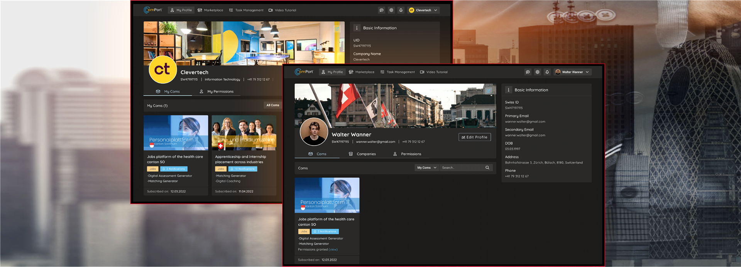Open the Jobs und Praktikumsstellen card thumbnail
This screenshot has height=267, width=741.
[x=244, y=133]
